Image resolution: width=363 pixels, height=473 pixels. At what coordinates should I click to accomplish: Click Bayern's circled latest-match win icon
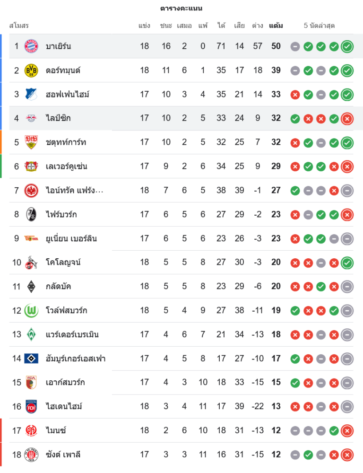[347, 46]
